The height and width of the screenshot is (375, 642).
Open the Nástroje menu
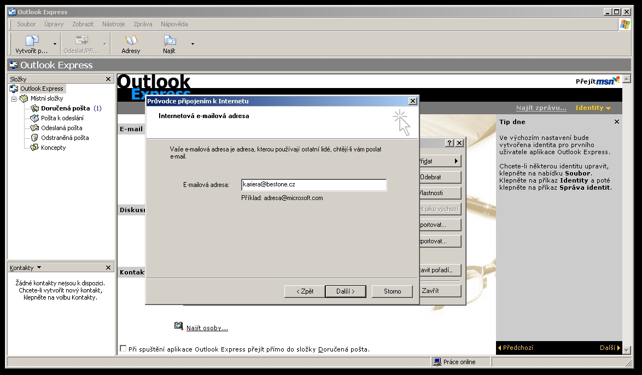click(113, 24)
